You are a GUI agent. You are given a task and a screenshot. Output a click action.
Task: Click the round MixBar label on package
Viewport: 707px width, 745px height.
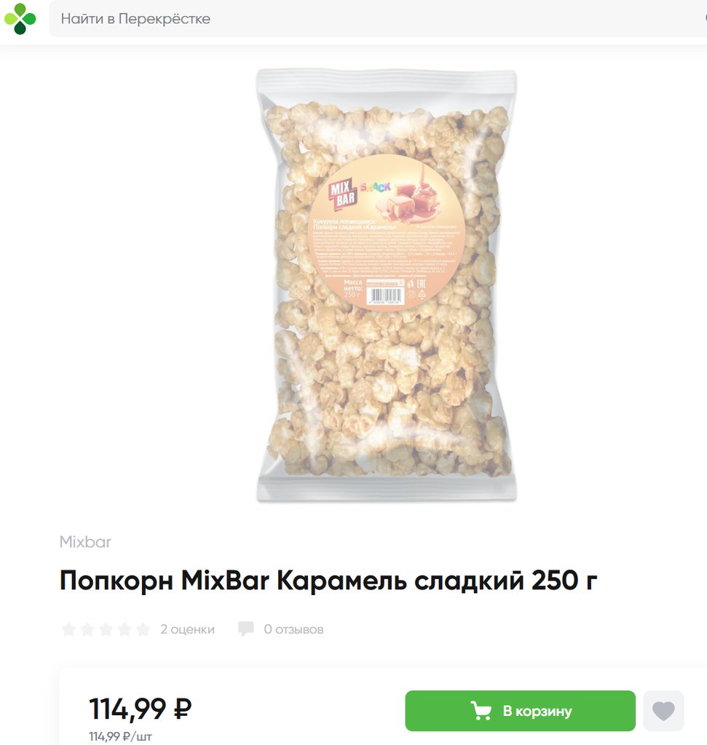tap(387, 233)
